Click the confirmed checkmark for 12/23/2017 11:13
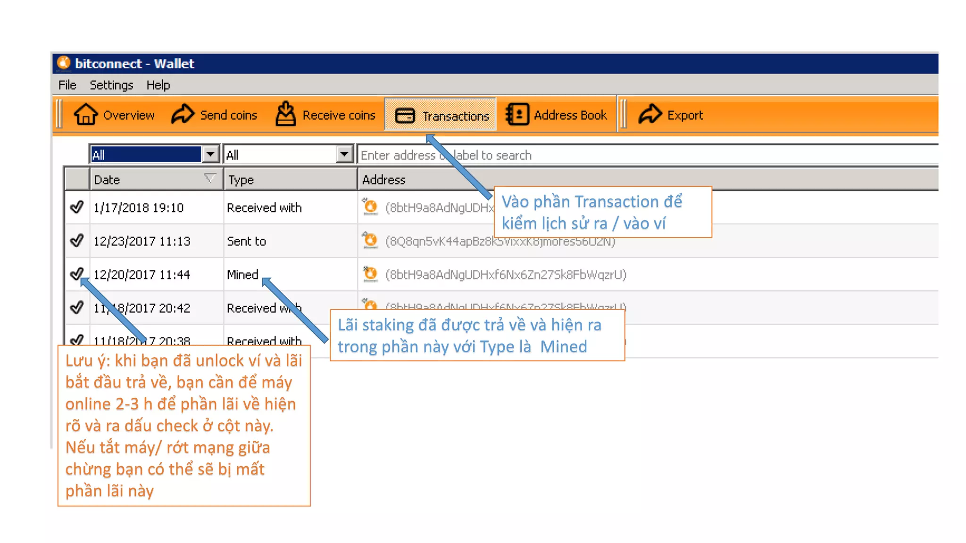Viewport: 966px width, 543px height. click(76, 240)
